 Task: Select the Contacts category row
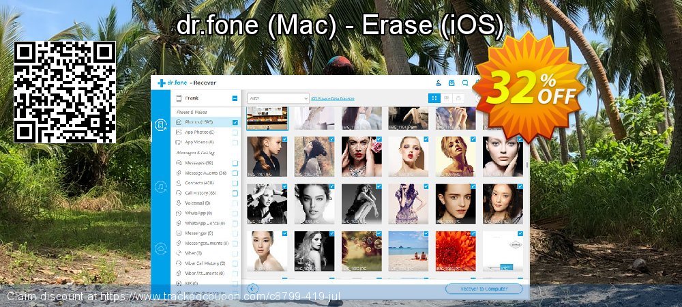pos(206,183)
